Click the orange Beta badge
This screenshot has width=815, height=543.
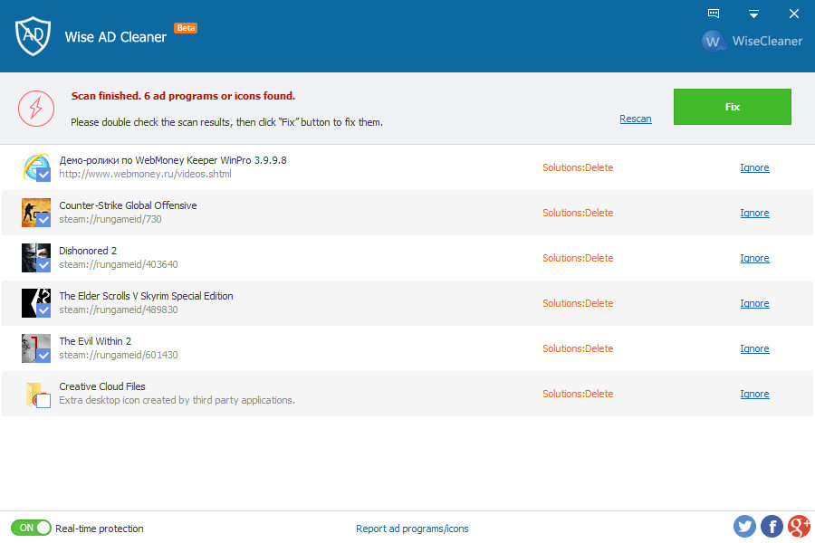186,28
